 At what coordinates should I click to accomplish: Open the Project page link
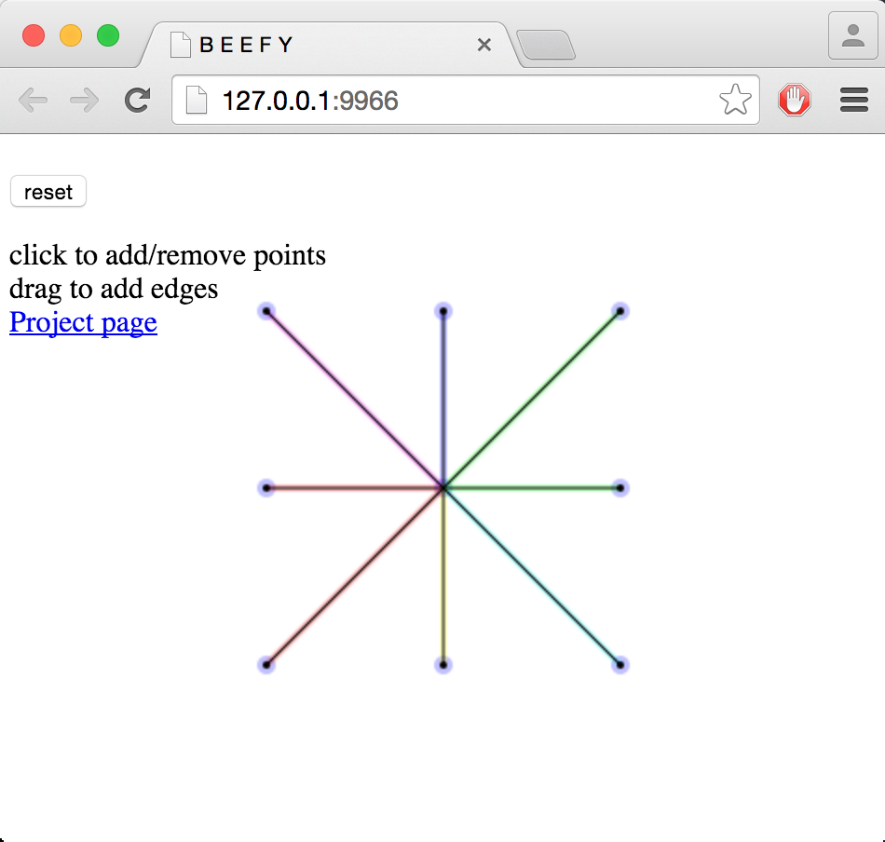point(83,322)
